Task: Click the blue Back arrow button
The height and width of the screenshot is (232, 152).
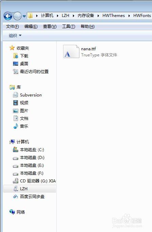Action: pyautogui.click(x=8, y=16)
